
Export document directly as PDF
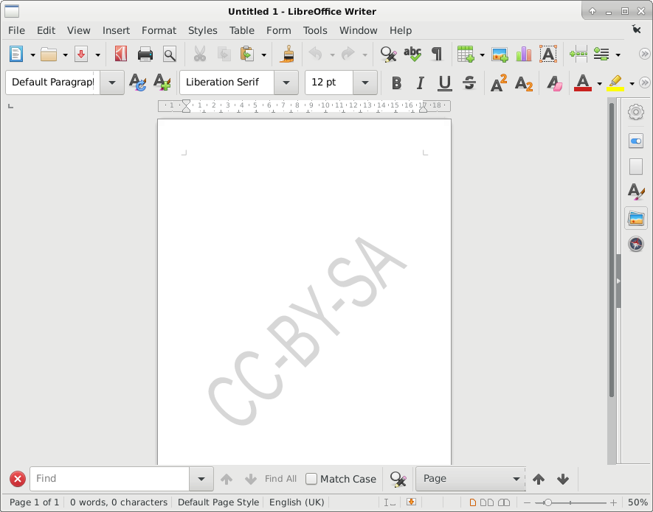(121, 54)
